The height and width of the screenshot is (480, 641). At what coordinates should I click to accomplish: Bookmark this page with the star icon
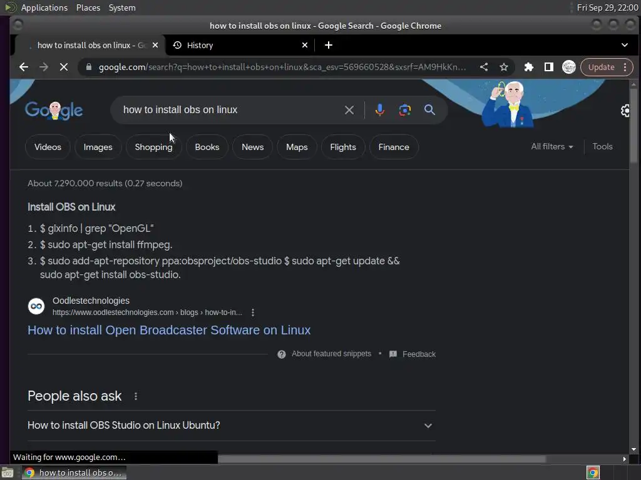pos(504,67)
